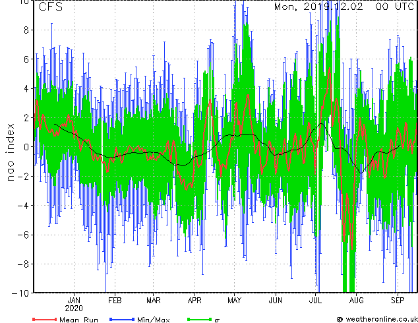
Task: Click the red Mean Run legend swatch
Action: [x=45, y=319]
